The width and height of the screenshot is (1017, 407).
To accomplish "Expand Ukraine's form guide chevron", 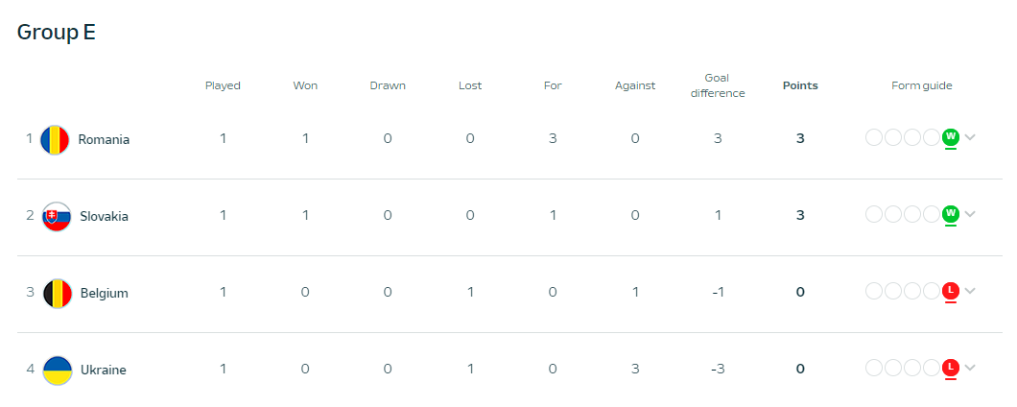I will (x=970, y=368).
